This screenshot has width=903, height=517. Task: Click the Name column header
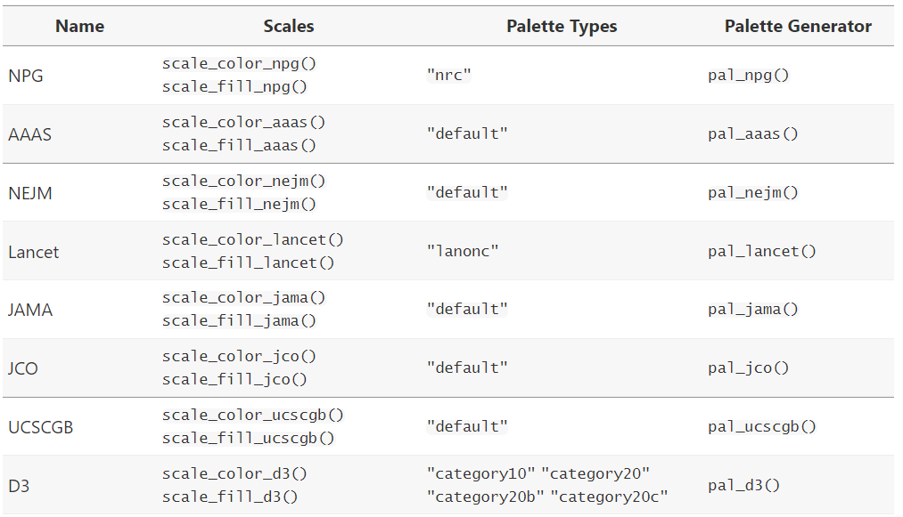(79, 27)
